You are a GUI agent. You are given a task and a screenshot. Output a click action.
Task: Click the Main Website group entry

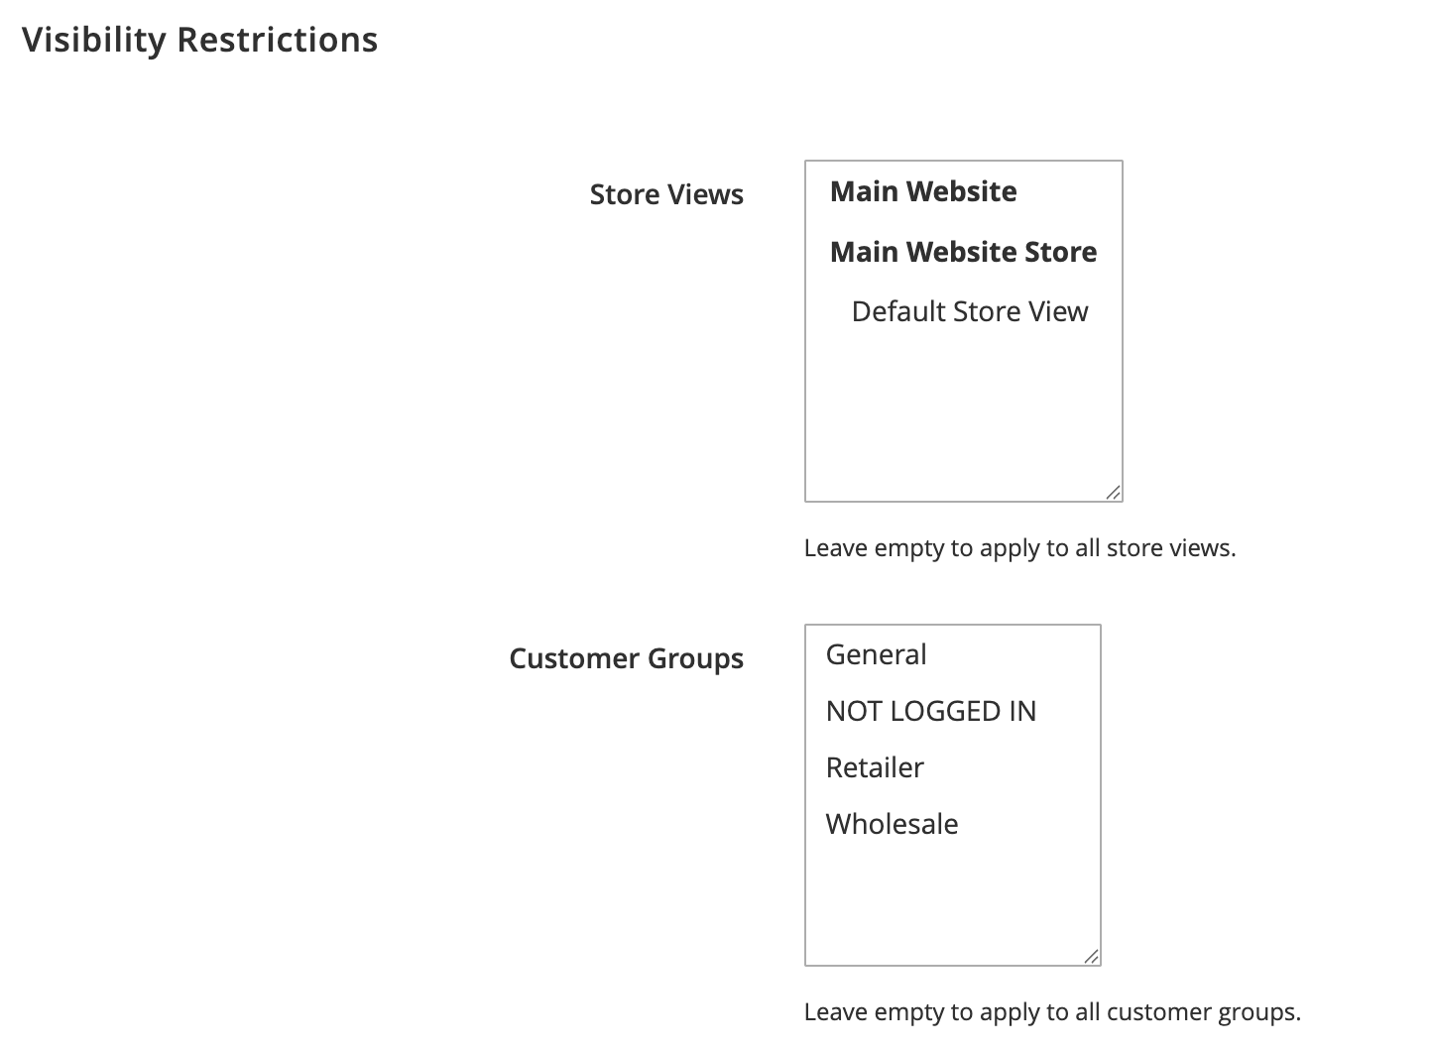click(x=923, y=191)
